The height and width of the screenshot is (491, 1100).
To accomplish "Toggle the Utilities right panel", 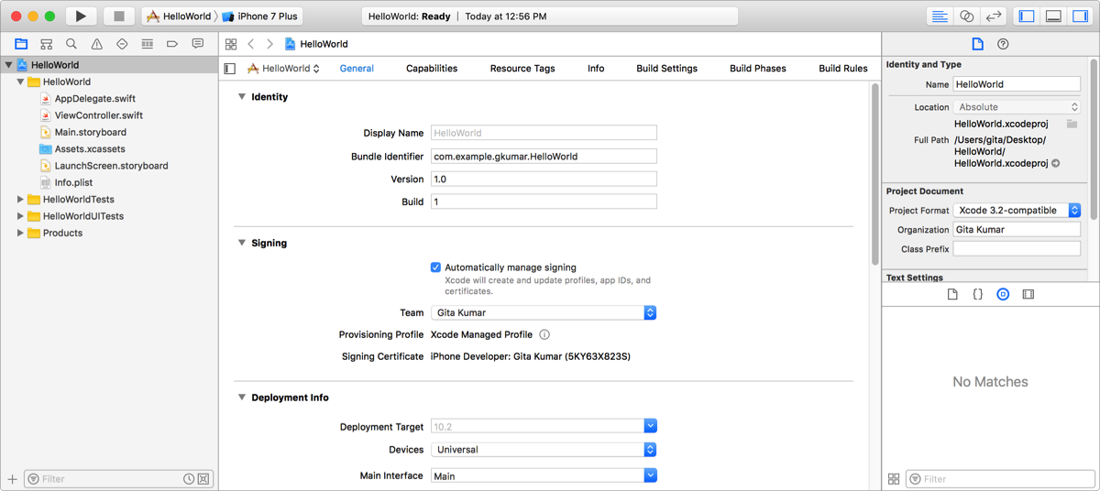I will point(1079,16).
